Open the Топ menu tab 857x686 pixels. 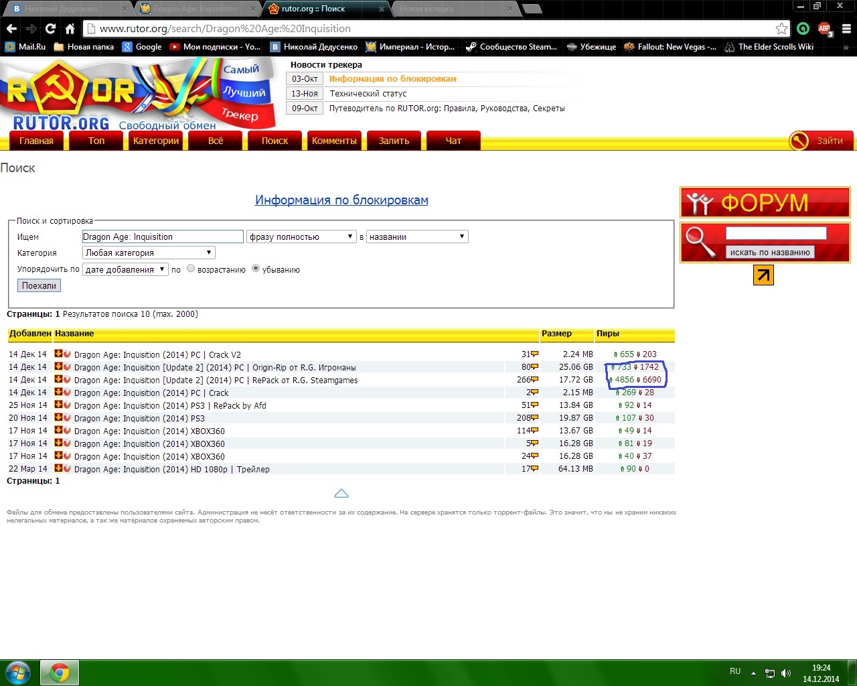coord(96,141)
